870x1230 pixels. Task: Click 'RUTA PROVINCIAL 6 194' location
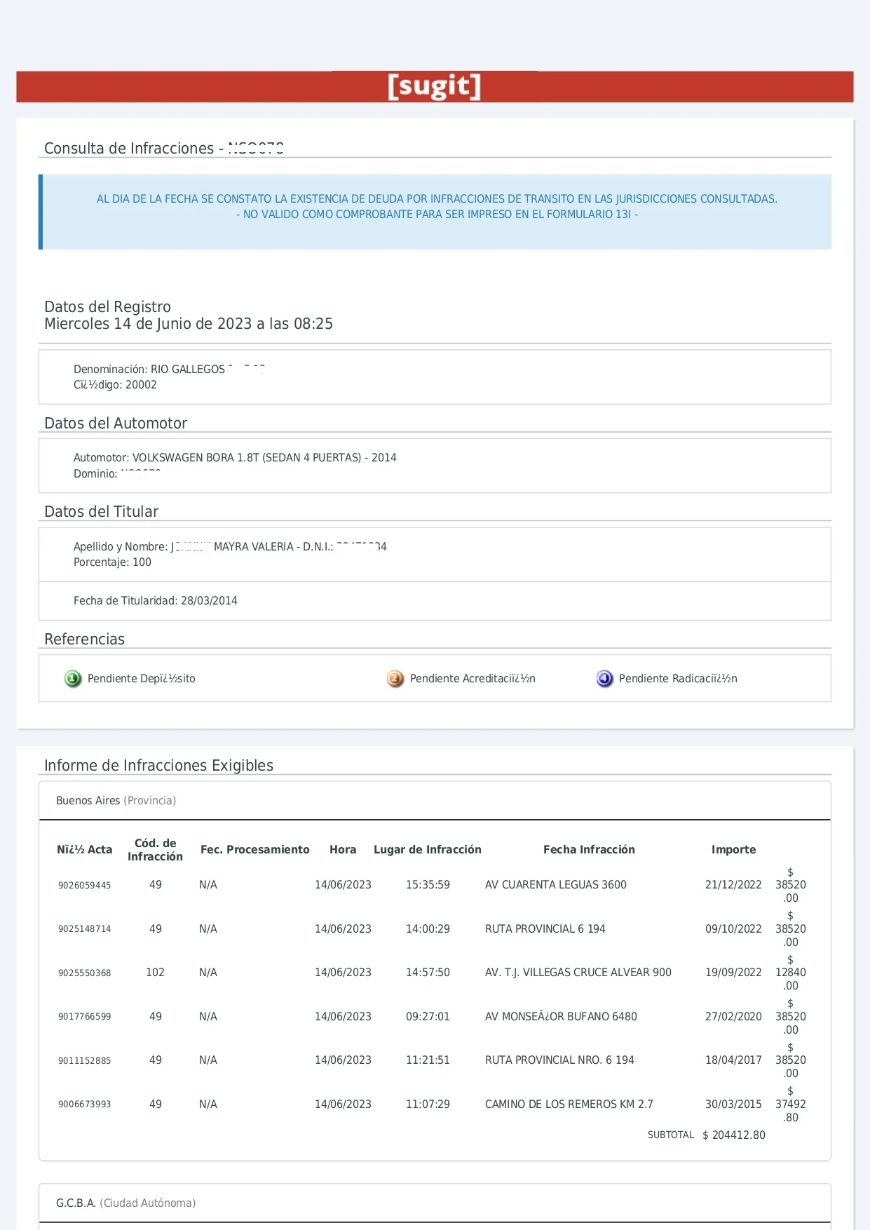(545, 929)
